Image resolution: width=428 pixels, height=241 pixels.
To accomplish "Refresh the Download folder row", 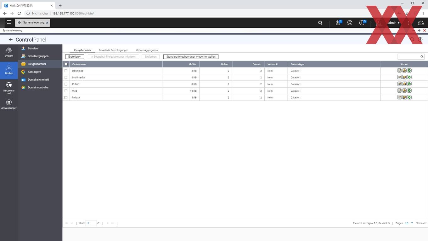I will [x=409, y=71].
